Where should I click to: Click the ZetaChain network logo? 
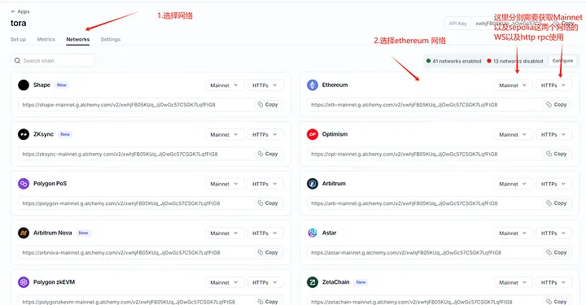click(x=313, y=282)
